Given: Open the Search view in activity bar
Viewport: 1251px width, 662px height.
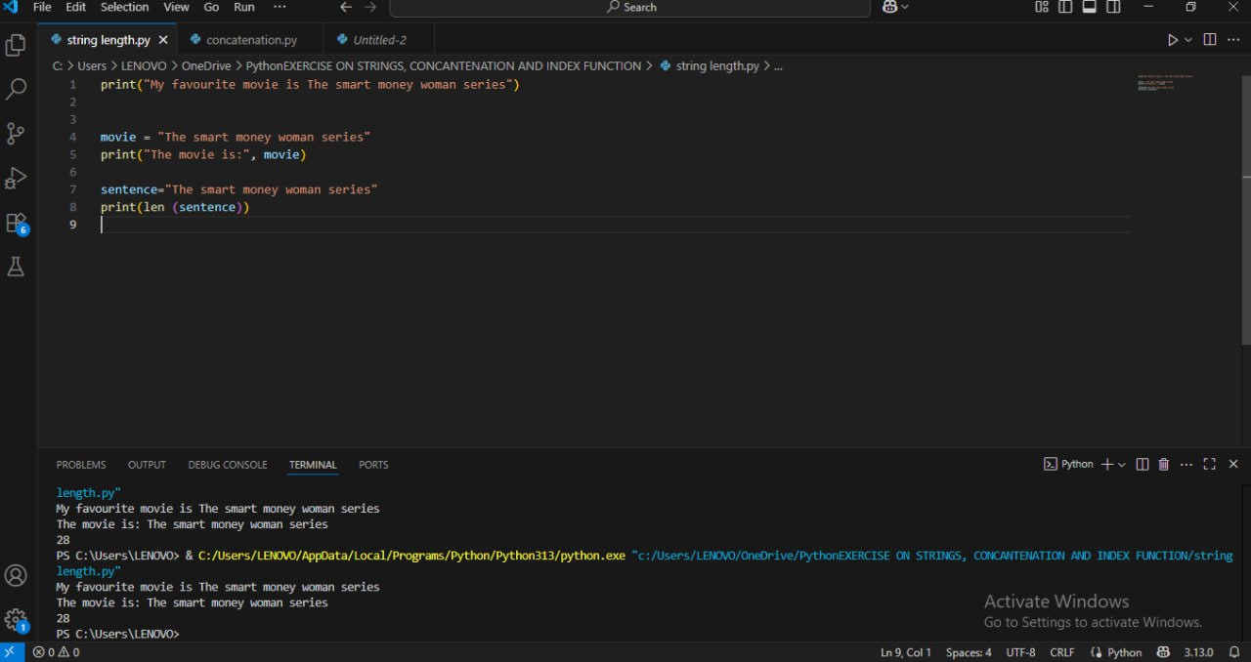Looking at the screenshot, I should click(x=16, y=89).
